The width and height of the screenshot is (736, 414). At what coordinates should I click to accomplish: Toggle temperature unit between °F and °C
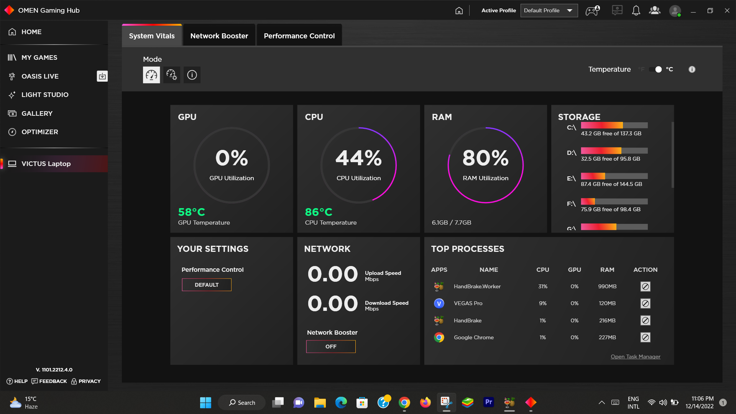656,69
